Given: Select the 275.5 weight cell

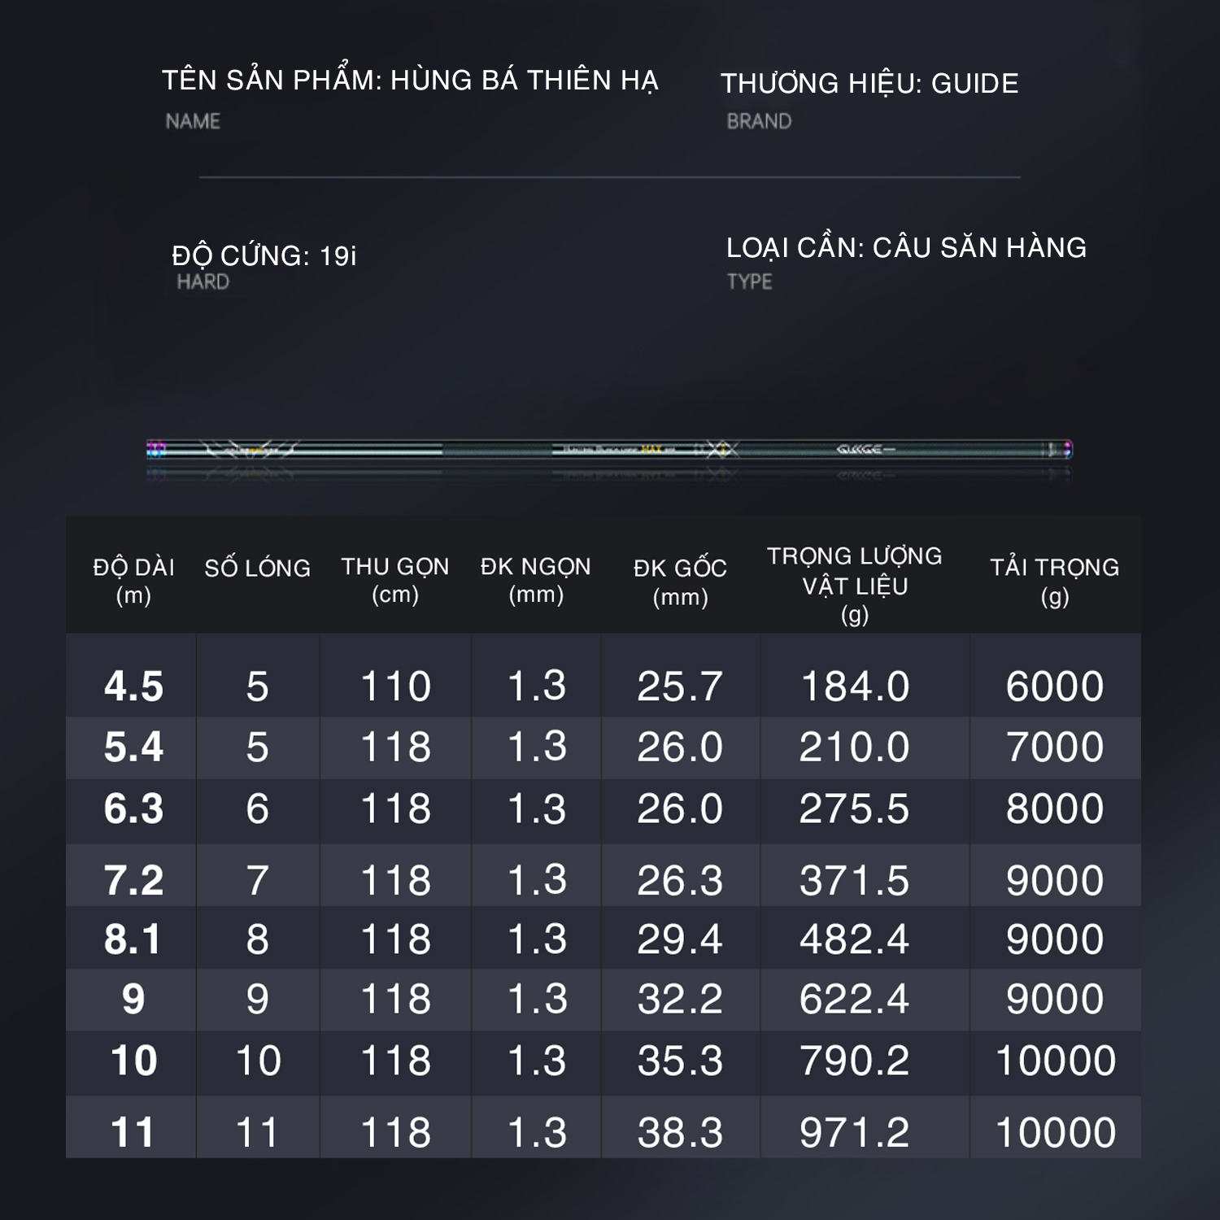Looking at the screenshot, I should tap(854, 808).
